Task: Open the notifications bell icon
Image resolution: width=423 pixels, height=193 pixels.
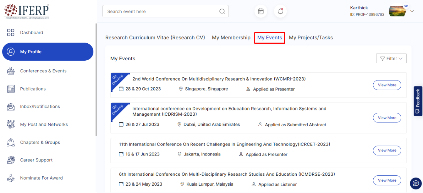Action: (280, 11)
